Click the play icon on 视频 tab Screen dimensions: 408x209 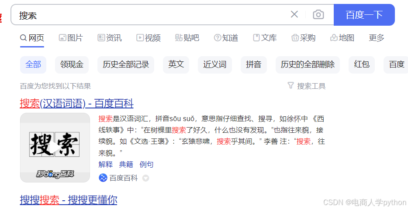pos(140,38)
